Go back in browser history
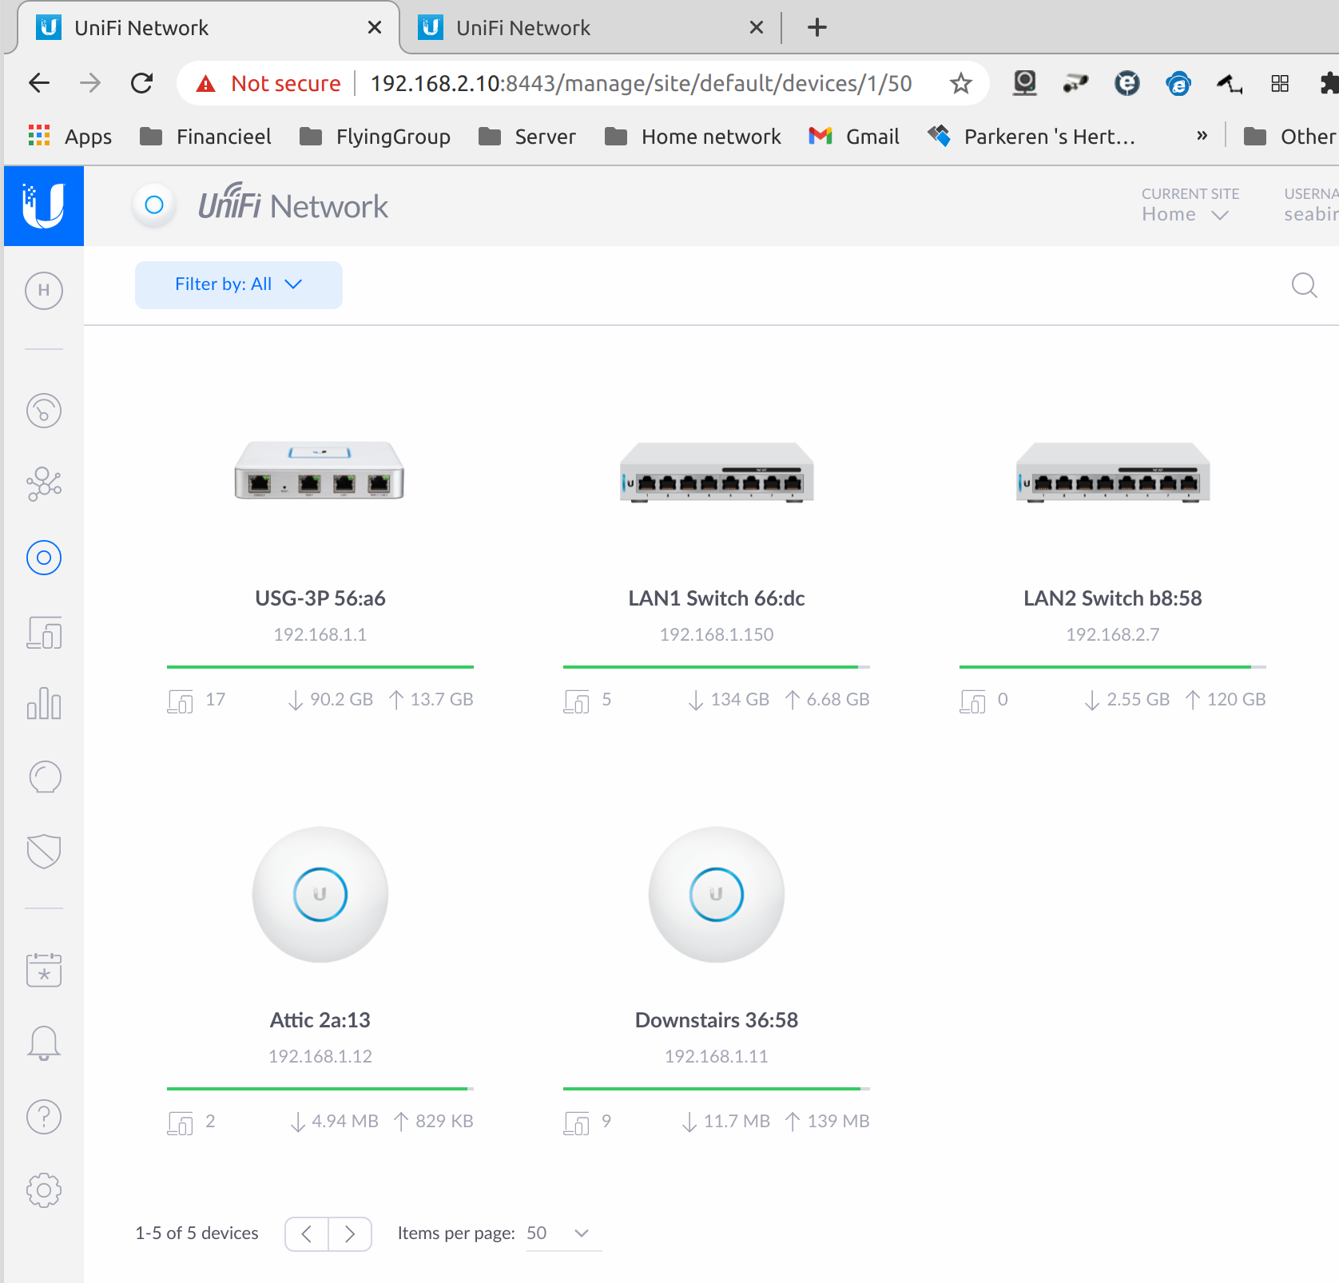Viewport: 1339px width, 1283px height. (39, 83)
